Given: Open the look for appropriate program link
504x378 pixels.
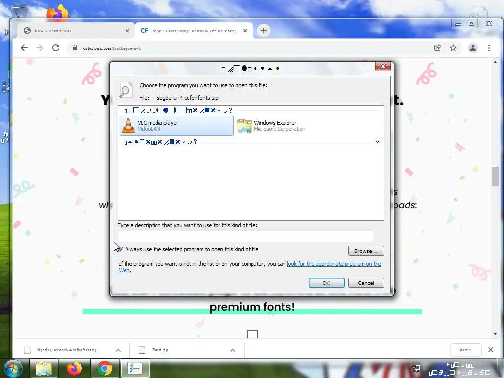Looking at the screenshot, I should (x=334, y=264).
